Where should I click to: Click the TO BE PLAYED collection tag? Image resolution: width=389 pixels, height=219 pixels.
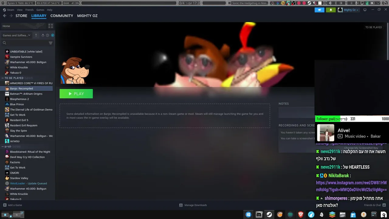(374, 27)
